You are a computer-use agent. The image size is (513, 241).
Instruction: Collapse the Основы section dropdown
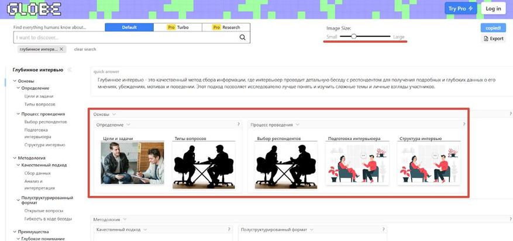tap(114, 114)
